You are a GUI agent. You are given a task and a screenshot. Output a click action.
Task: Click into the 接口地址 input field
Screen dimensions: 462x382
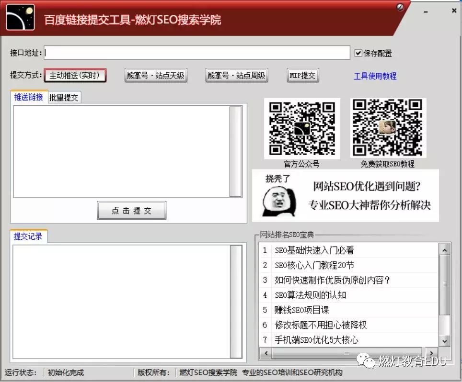click(197, 53)
